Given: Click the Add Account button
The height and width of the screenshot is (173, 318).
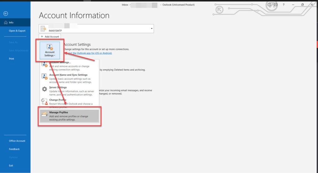Looking at the screenshot, I should pos(50,37).
